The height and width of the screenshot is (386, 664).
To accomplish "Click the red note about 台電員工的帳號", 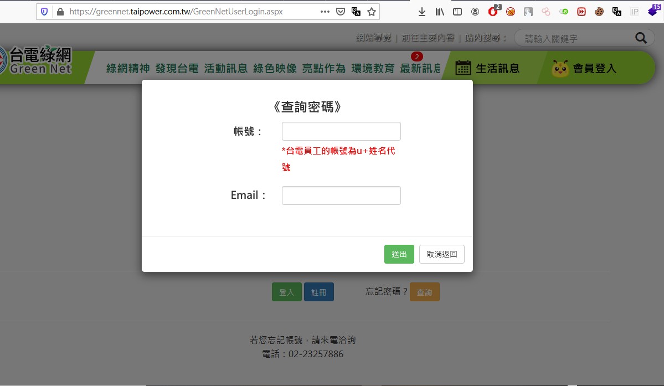I will [x=338, y=159].
